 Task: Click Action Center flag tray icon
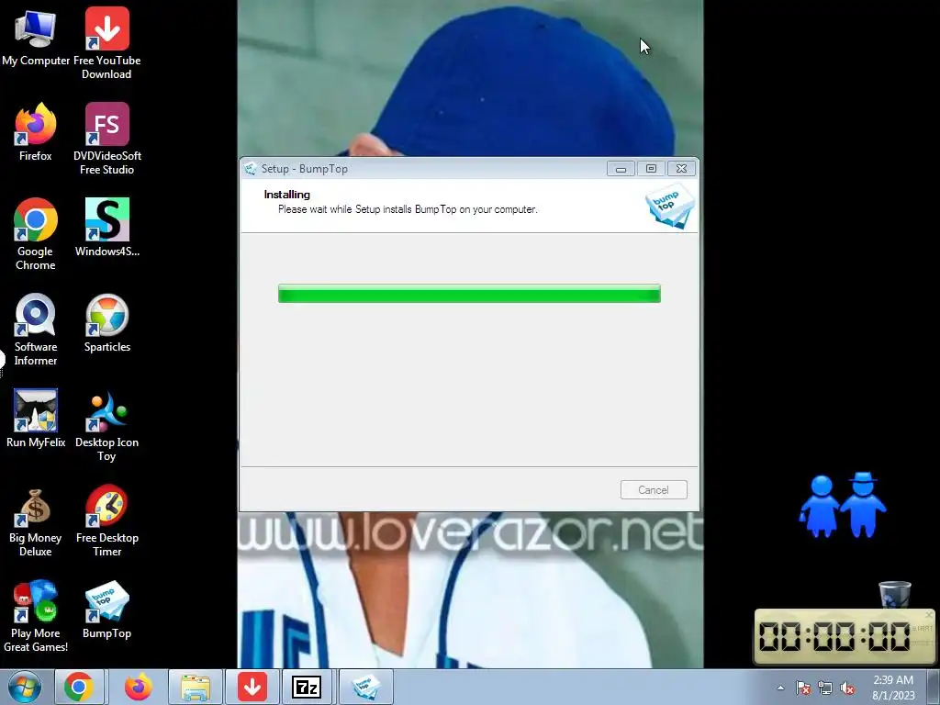[x=803, y=688]
